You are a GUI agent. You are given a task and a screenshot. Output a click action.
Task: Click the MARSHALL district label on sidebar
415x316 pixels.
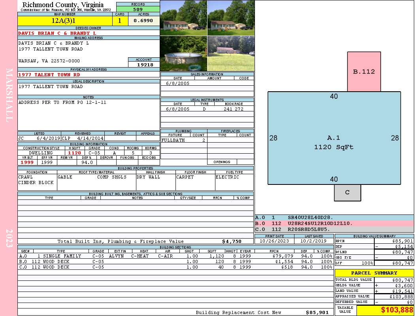tap(9, 95)
